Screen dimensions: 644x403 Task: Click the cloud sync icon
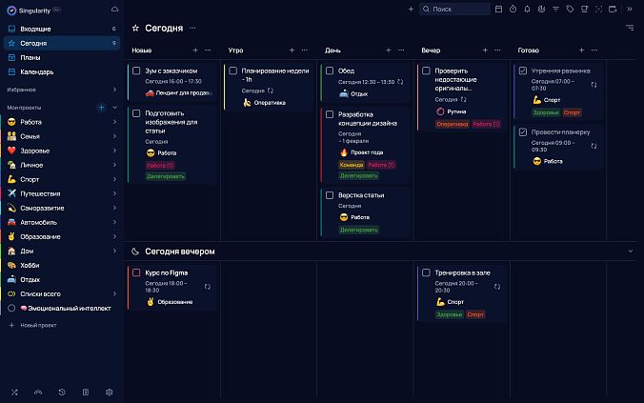[115, 9]
